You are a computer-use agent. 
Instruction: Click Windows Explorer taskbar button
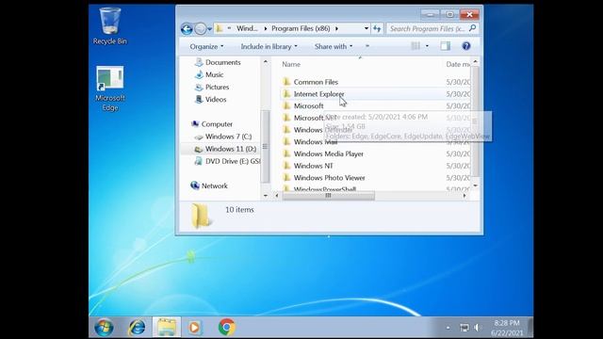tap(167, 328)
